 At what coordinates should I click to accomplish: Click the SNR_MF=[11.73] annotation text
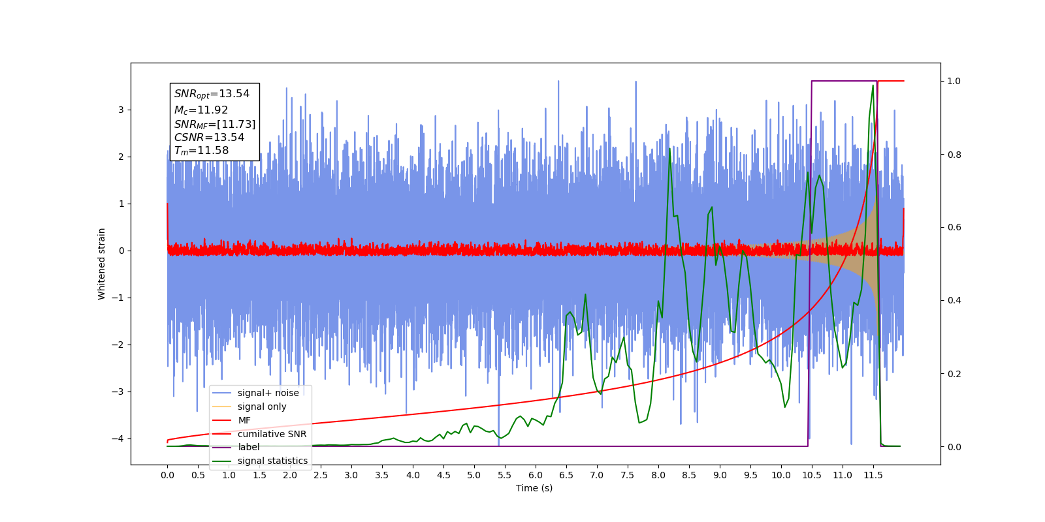click(x=215, y=124)
